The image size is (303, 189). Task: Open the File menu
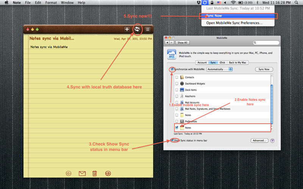pos(28,3)
